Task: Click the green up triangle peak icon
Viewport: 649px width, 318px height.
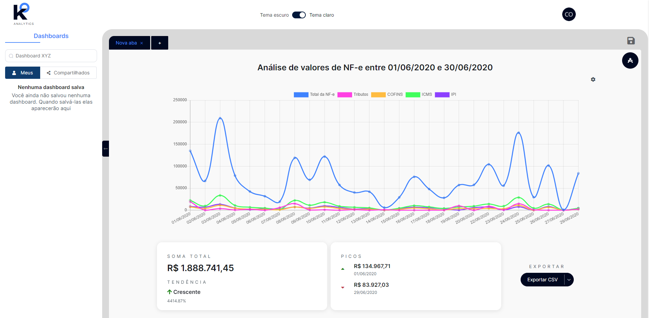Action: pos(343,269)
